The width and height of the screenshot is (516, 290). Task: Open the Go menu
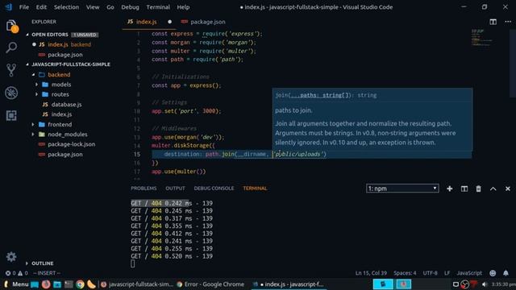[110, 7]
